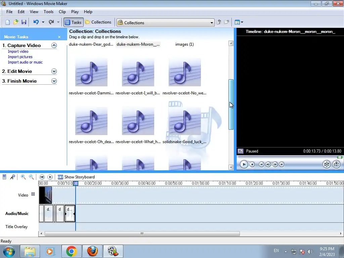The width and height of the screenshot is (344, 258).
Task: Click the collection pane vertical scrollbar thumb
Action: [x=231, y=104]
